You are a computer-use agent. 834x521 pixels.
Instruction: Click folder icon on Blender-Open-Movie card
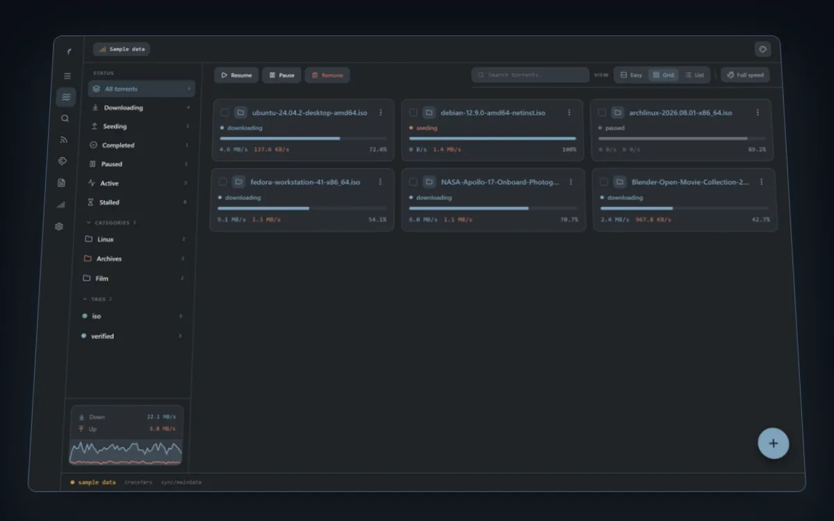(620, 182)
